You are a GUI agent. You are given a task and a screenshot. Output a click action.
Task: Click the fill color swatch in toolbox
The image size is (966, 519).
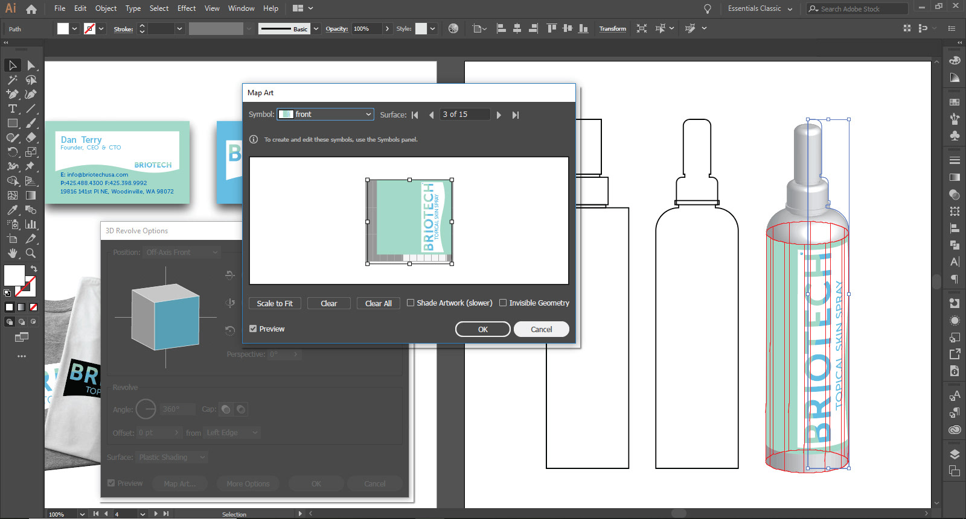[x=14, y=275]
